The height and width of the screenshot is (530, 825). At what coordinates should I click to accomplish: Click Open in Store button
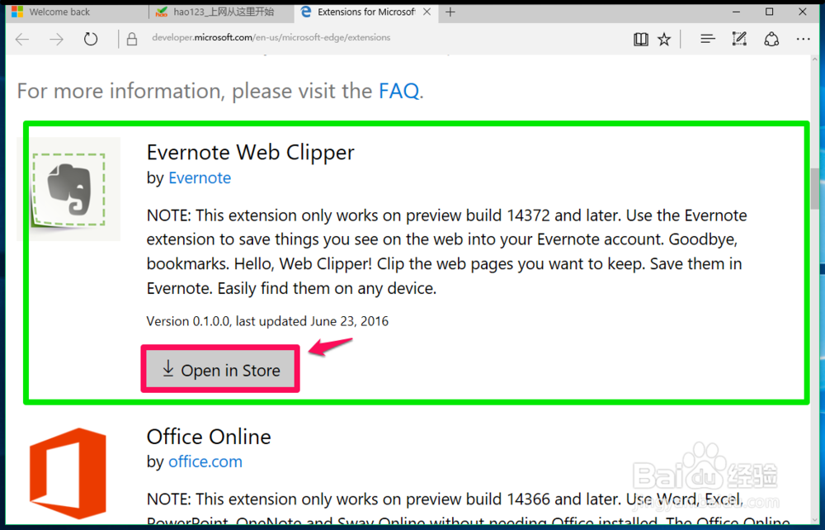(x=220, y=370)
